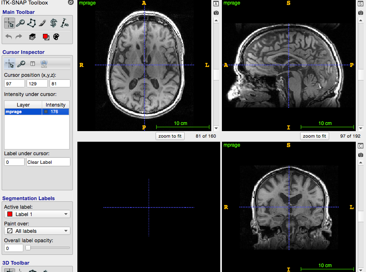
Task: Click the cursor y position field 129
Action: [x=37, y=83]
